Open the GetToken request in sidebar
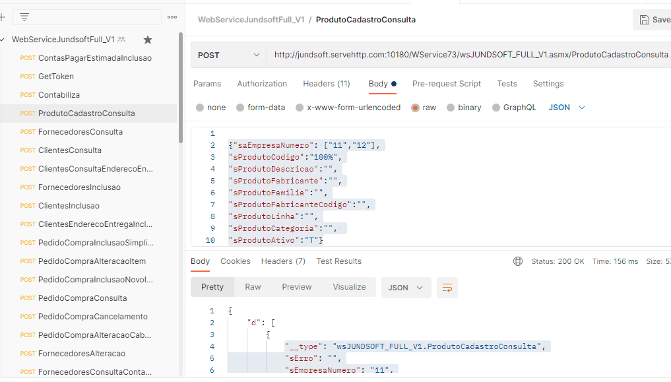Image resolution: width=671 pixels, height=382 pixels. click(x=56, y=77)
